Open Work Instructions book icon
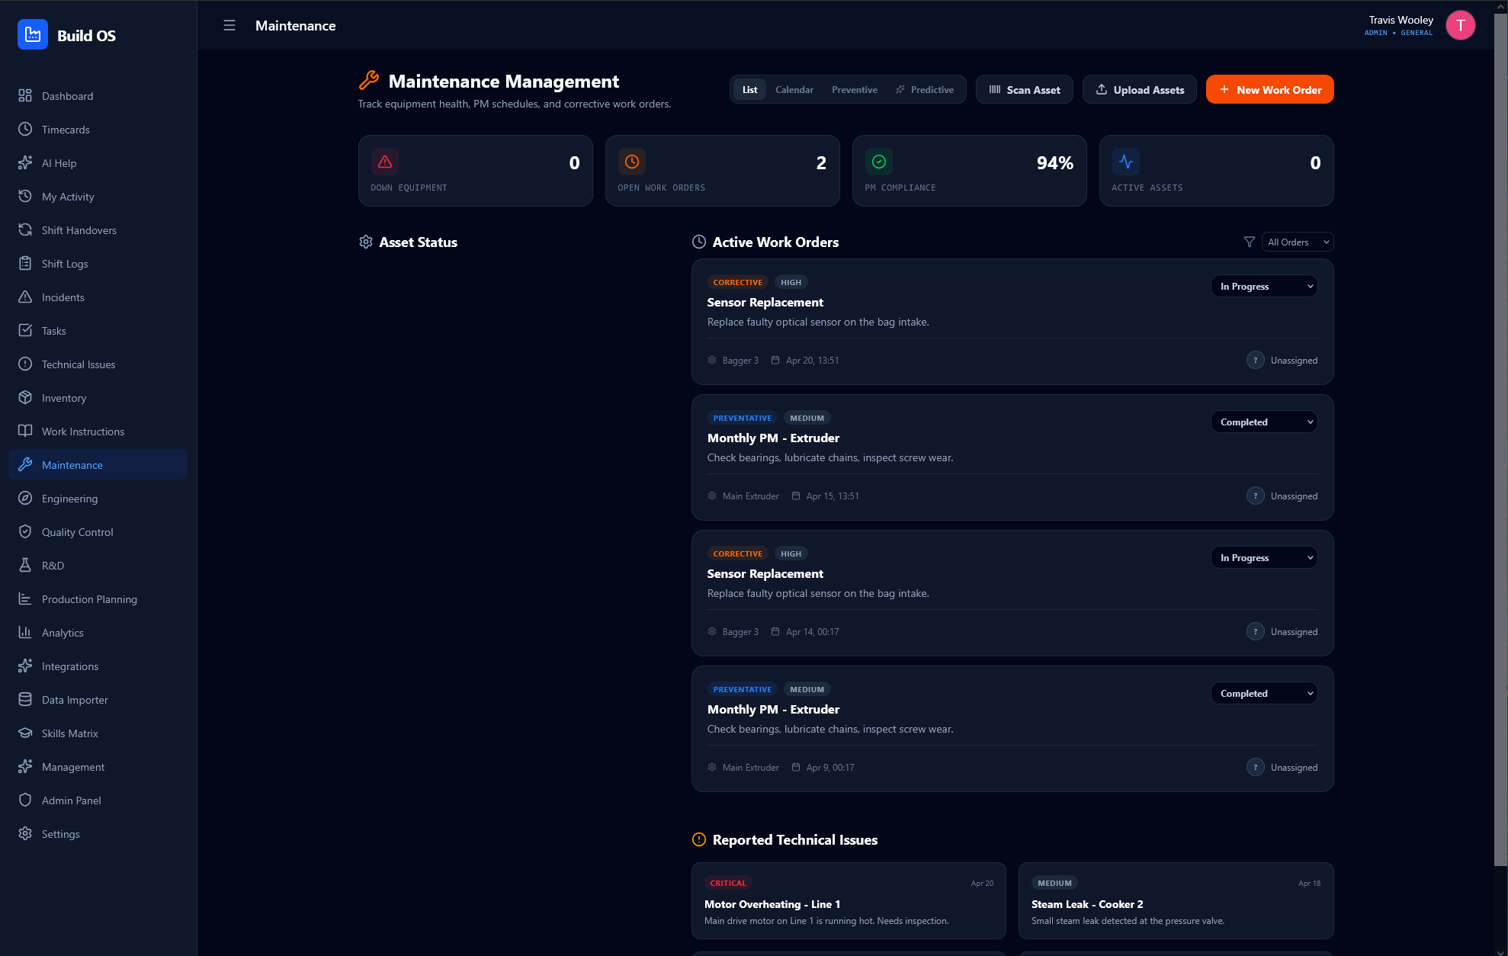1508x956 pixels. point(25,431)
